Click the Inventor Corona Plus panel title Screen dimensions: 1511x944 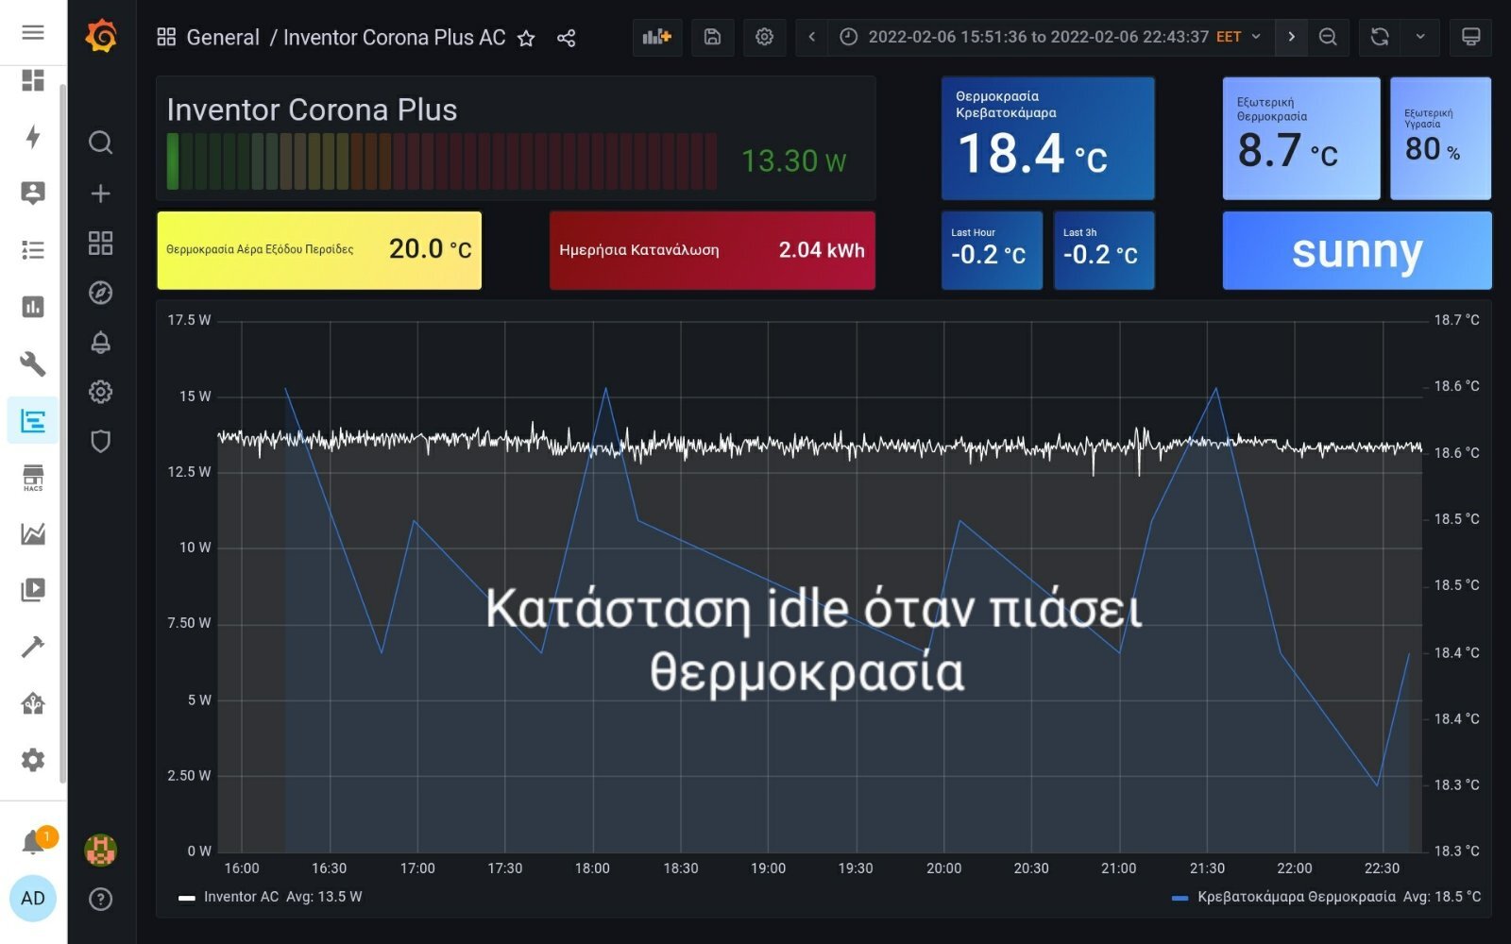(x=312, y=110)
